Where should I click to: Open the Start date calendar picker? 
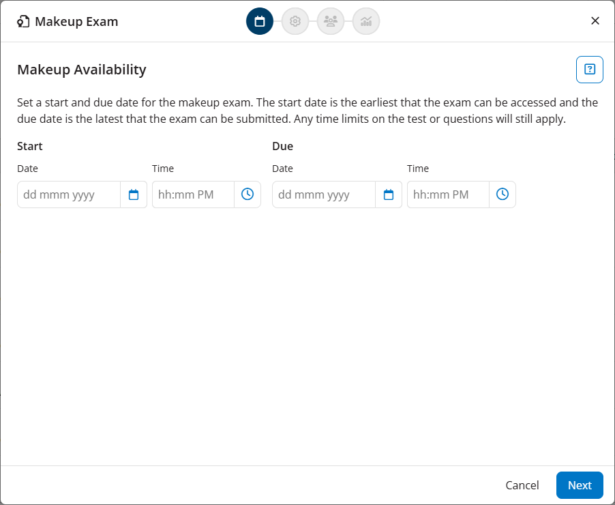pyautogui.click(x=134, y=194)
